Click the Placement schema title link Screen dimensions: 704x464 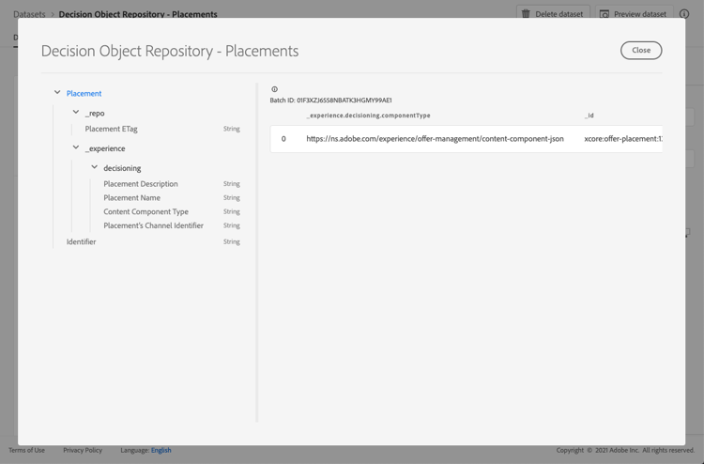[x=84, y=94]
